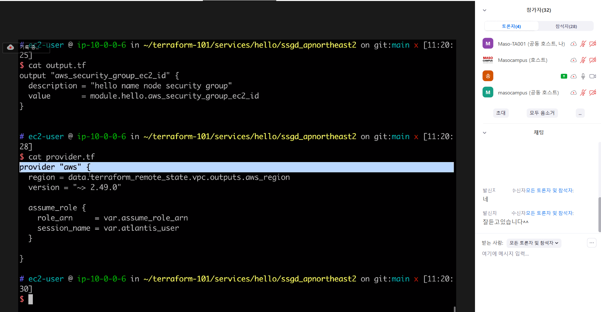This screenshot has width=601, height=312.
Task: Click the 모두 음소거 button
Action: pyautogui.click(x=542, y=113)
